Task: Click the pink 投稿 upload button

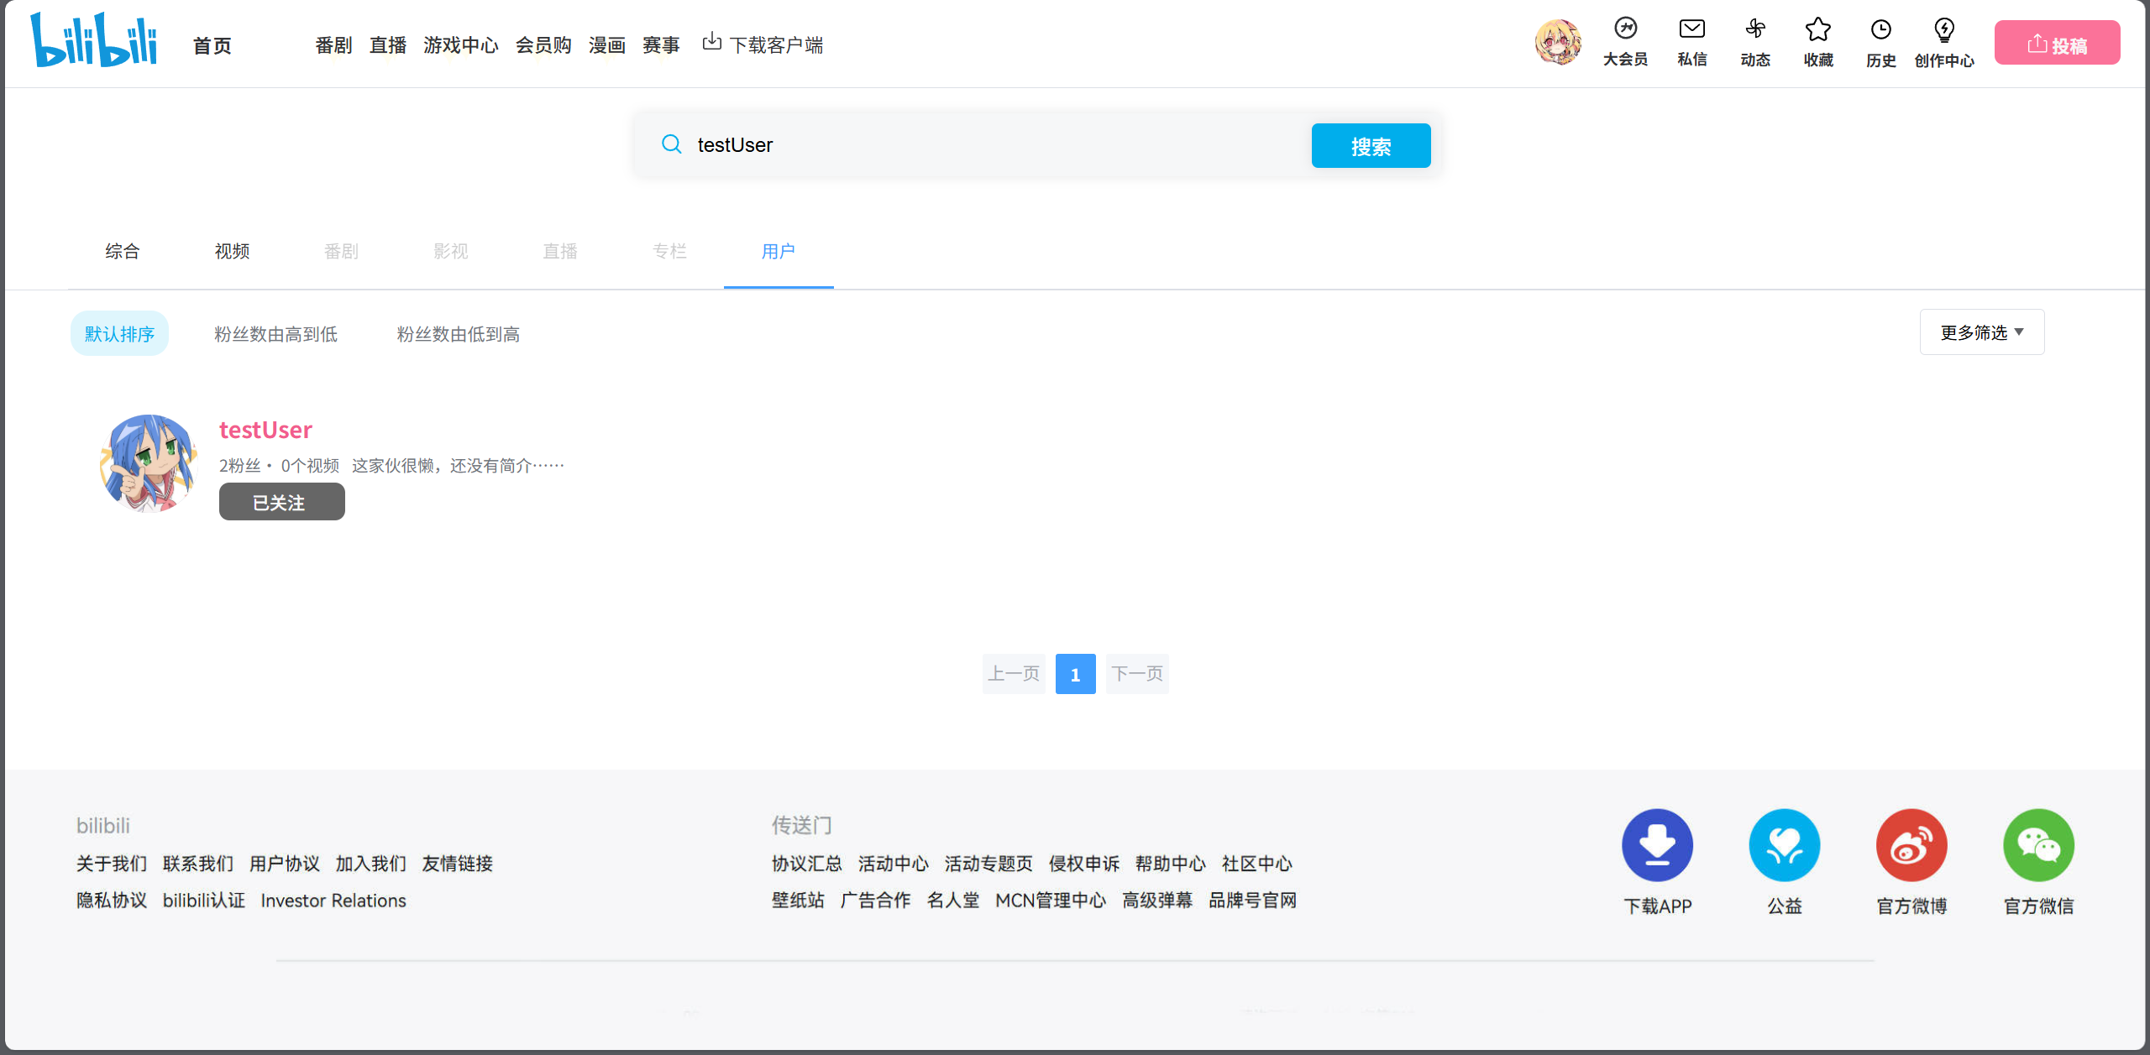Action: coord(2057,44)
